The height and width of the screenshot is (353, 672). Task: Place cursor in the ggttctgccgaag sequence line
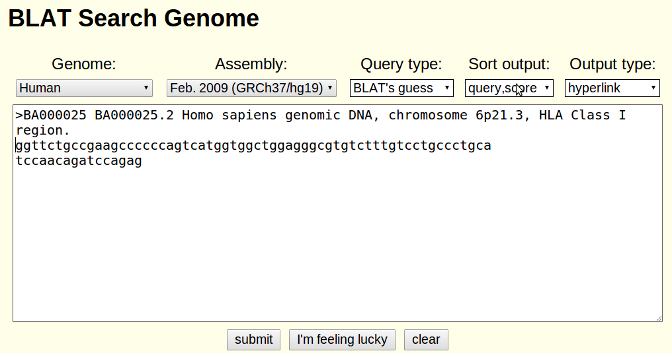tap(253, 146)
